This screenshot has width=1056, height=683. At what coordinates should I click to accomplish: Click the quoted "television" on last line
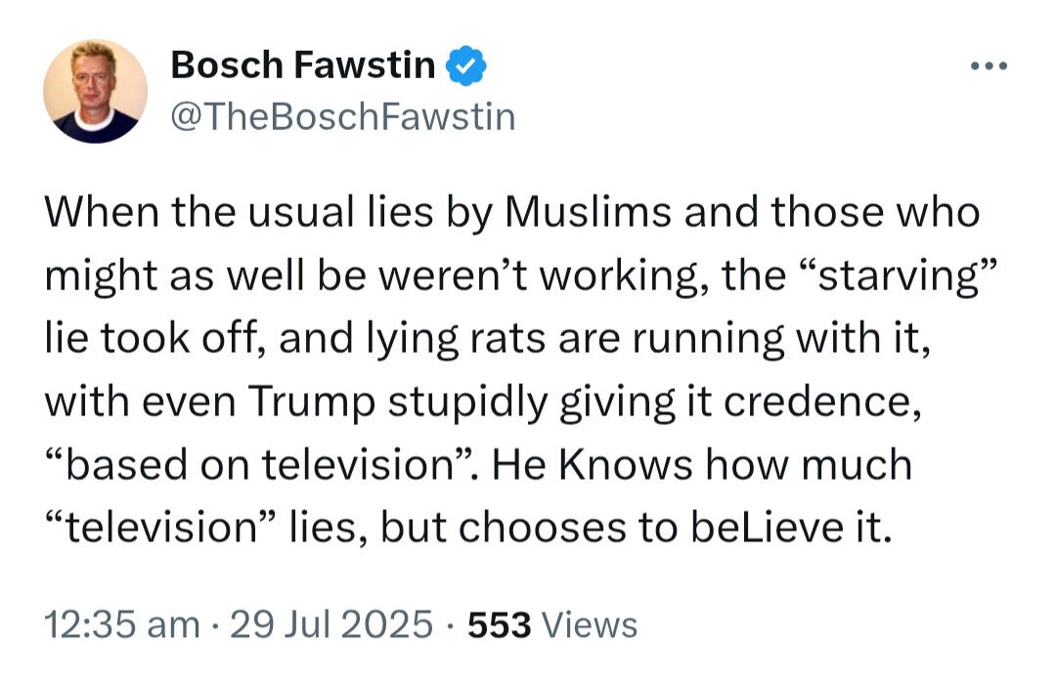[x=160, y=528]
